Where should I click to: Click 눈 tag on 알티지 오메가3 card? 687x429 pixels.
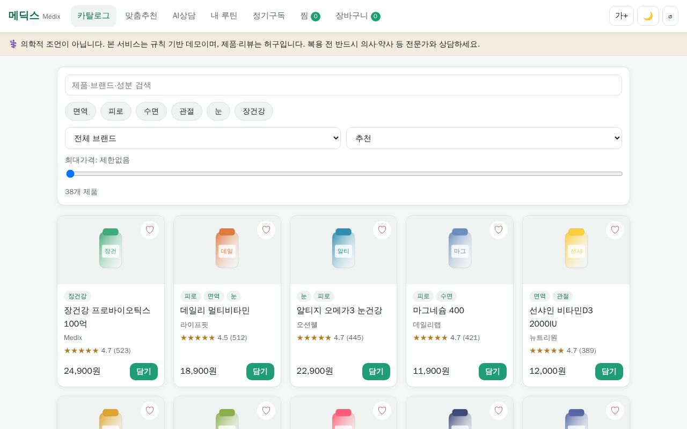coord(304,296)
